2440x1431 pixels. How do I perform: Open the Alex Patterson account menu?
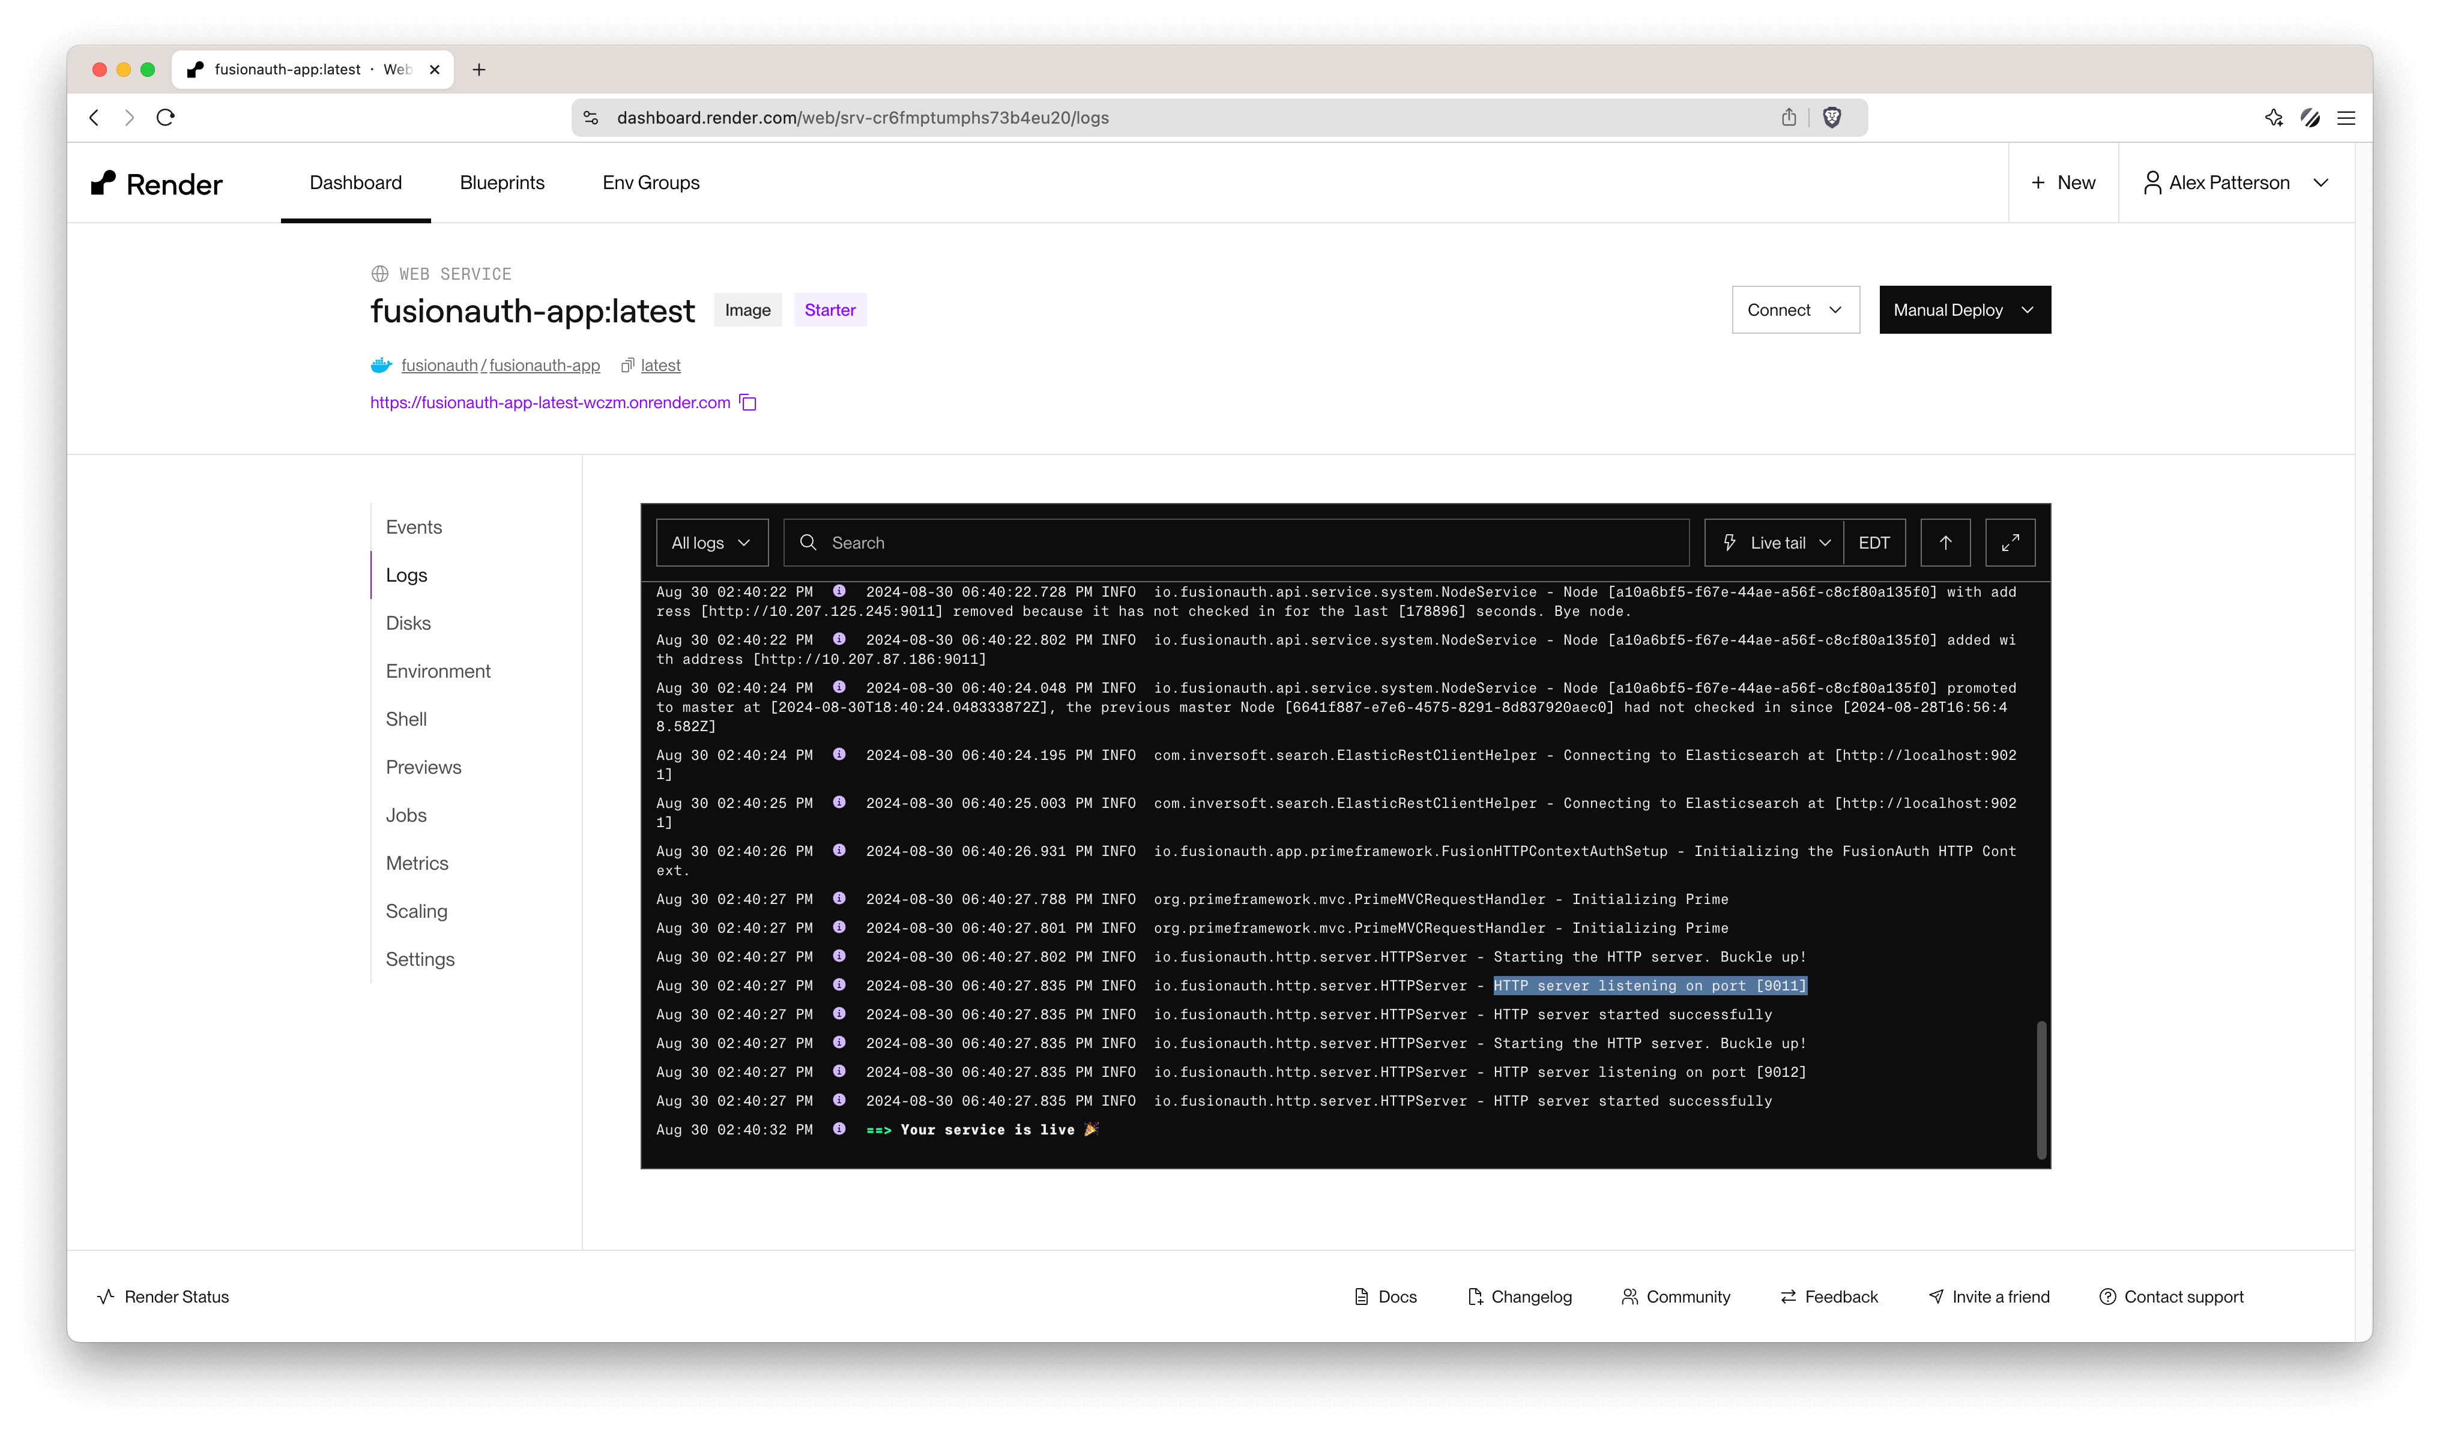click(2236, 183)
